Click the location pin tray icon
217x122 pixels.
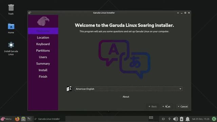(170, 119)
